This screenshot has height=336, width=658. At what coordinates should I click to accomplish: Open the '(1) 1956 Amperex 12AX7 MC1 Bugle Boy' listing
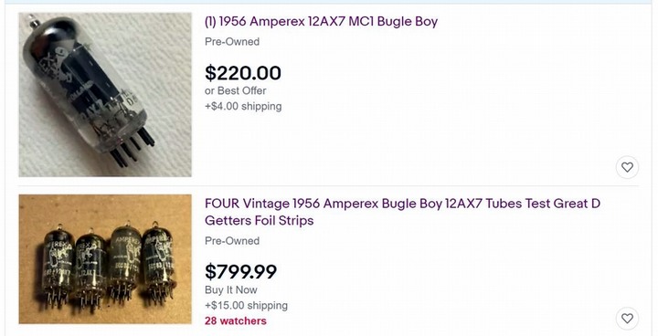(321, 21)
